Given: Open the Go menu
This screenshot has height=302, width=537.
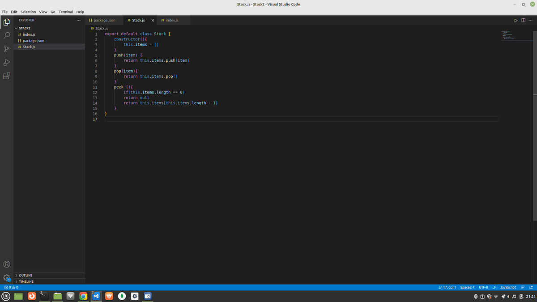Looking at the screenshot, I should tap(53, 12).
